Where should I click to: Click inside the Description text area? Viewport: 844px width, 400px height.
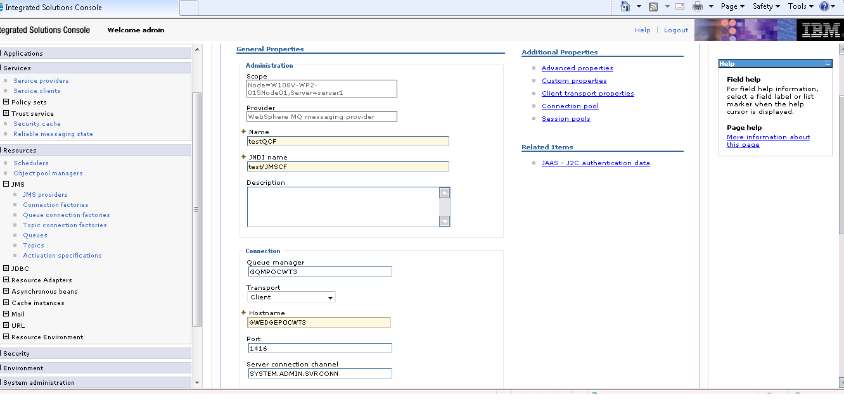click(343, 206)
